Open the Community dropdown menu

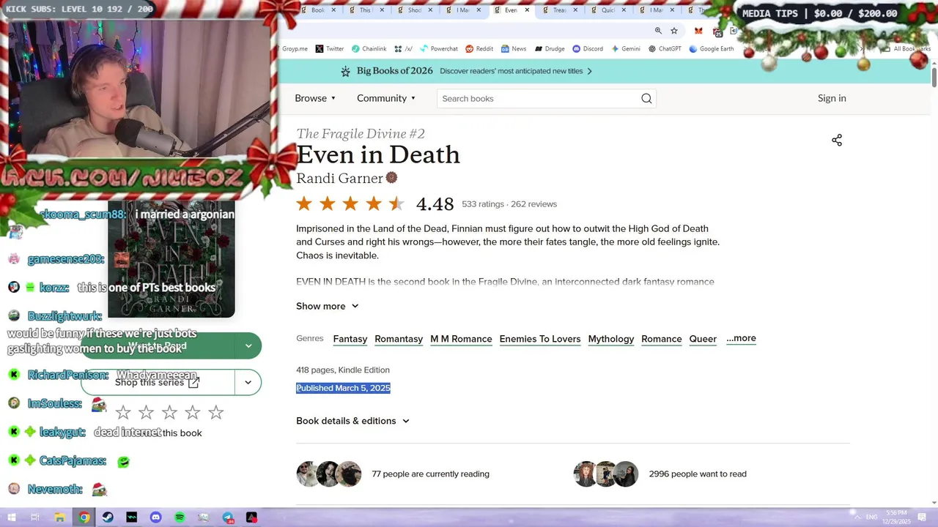click(x=386, y=98)
